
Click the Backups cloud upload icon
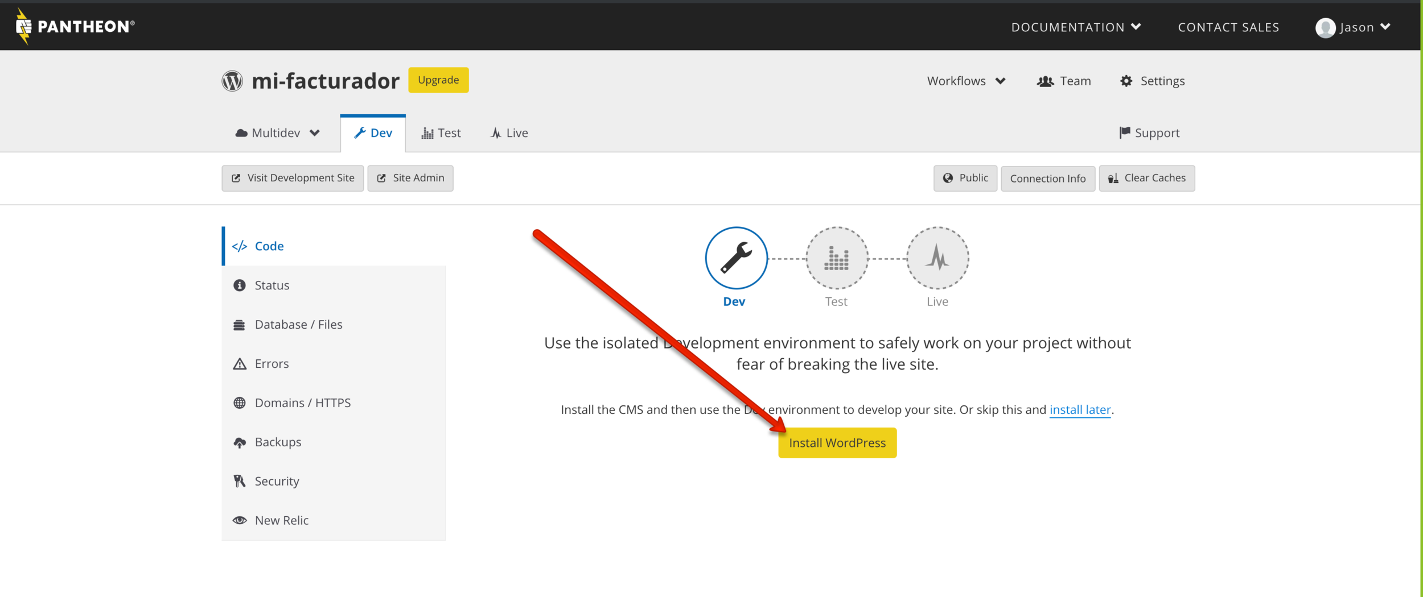(240, 442)
